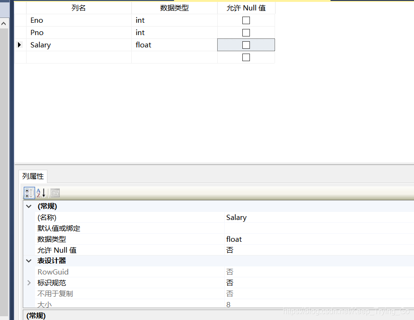Screen dimensions: 414x320
Task: Click the 列名 column header
Action: click(x=79, y=8)
